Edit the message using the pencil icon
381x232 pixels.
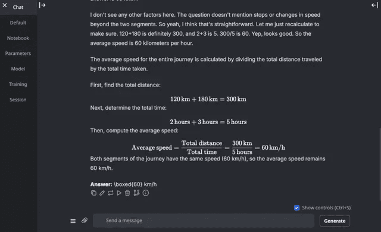[102, 193]
